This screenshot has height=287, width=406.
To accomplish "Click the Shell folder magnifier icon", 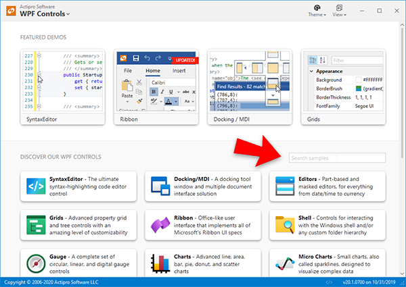I will click(285, 225).
